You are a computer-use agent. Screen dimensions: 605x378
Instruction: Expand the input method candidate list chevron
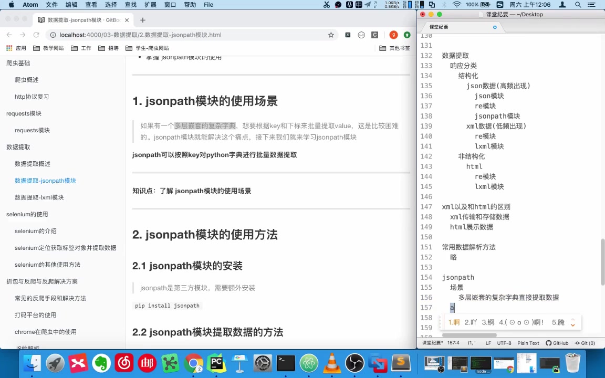[572, 322]
